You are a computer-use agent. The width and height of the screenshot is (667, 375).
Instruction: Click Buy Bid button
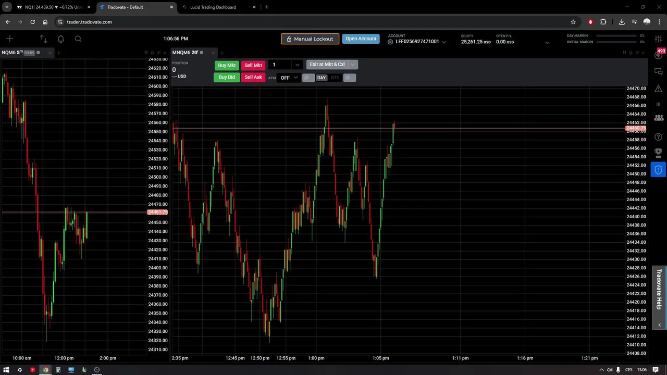(227, 77)
